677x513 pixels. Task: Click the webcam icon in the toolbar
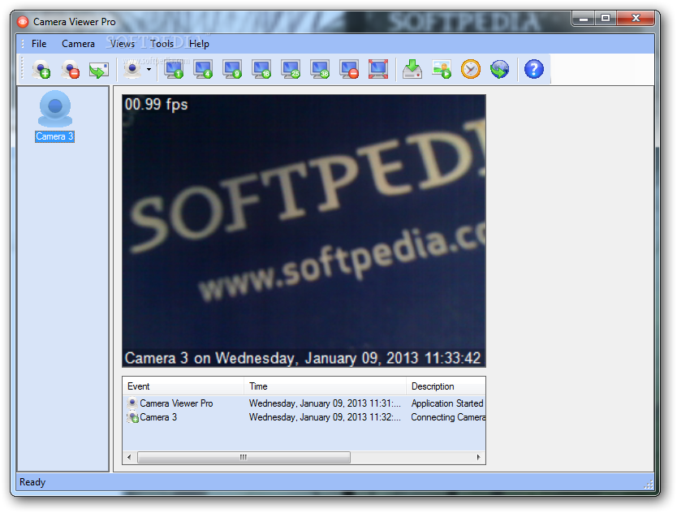[132, 69]
